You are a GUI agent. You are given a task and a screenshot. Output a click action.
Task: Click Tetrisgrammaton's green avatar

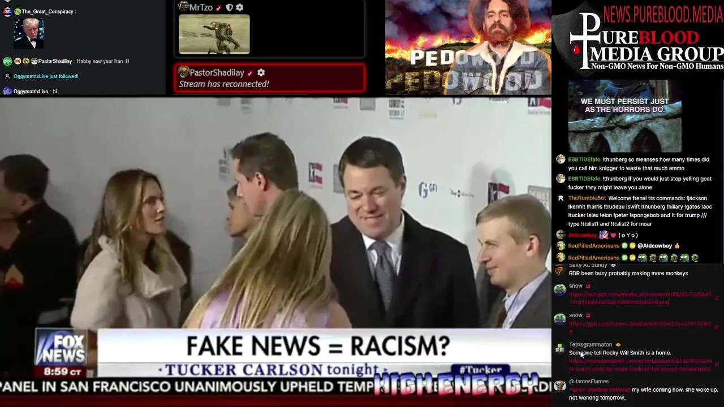pyautogui.click(x=560, y=348)
